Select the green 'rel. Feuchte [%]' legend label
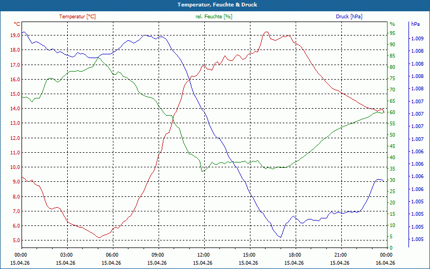This screenshot has width=430, height=269. tap(214, 17)
